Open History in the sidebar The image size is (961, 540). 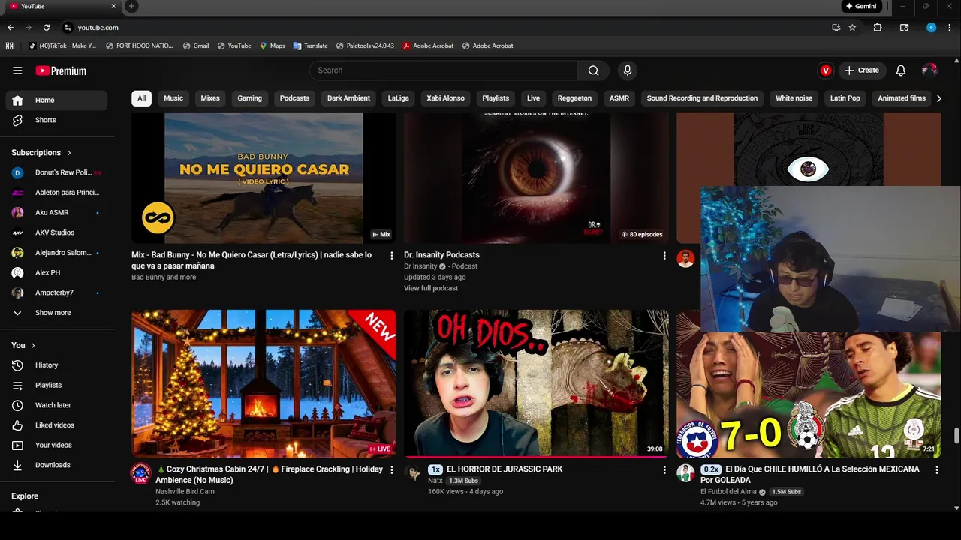tap(56, 365)
